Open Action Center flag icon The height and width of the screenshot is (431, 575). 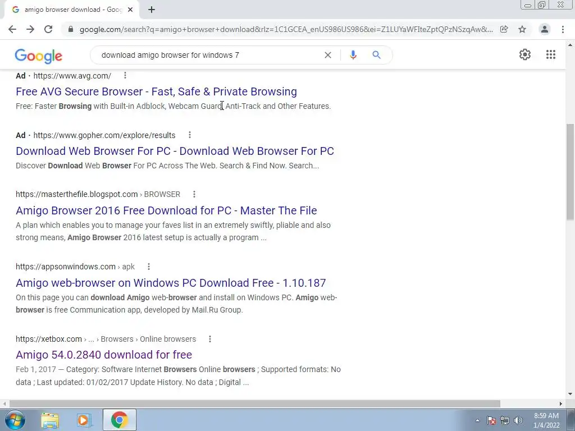tap(491, 420)
